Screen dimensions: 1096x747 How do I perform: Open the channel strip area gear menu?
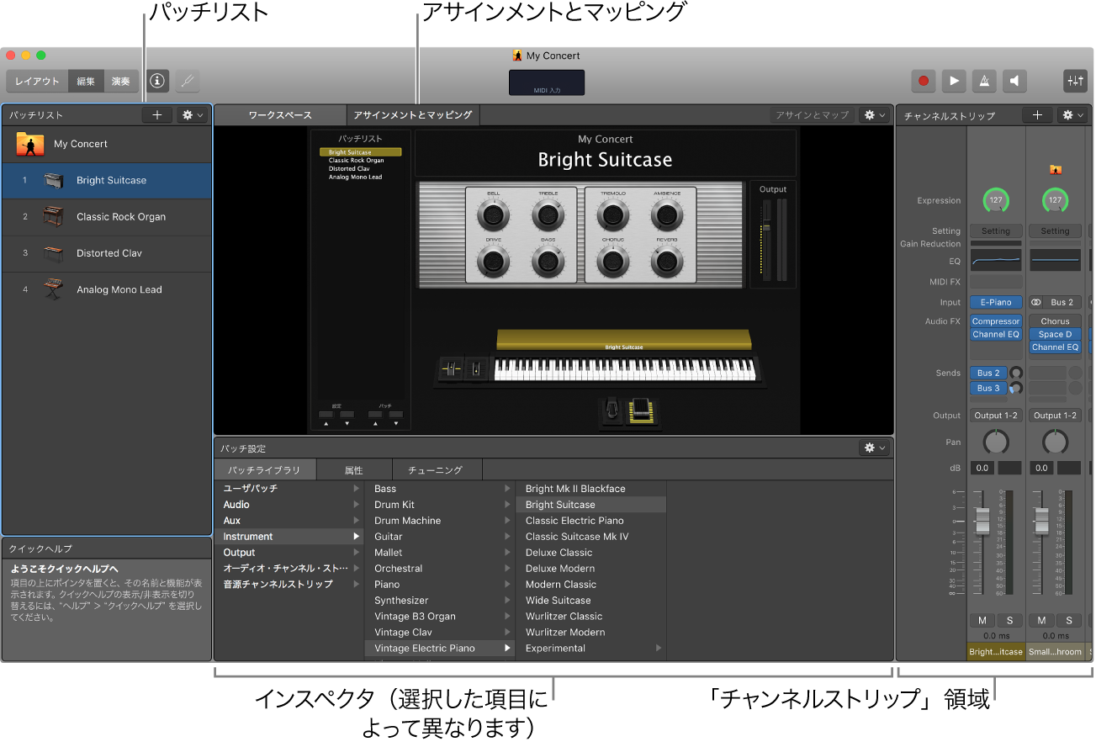tap(1072, 115)
